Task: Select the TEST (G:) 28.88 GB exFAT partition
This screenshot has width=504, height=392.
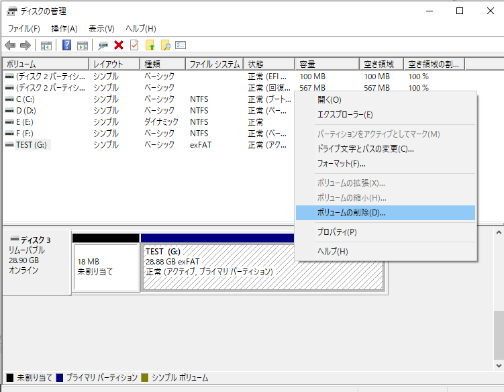Action: click(263, 267)
